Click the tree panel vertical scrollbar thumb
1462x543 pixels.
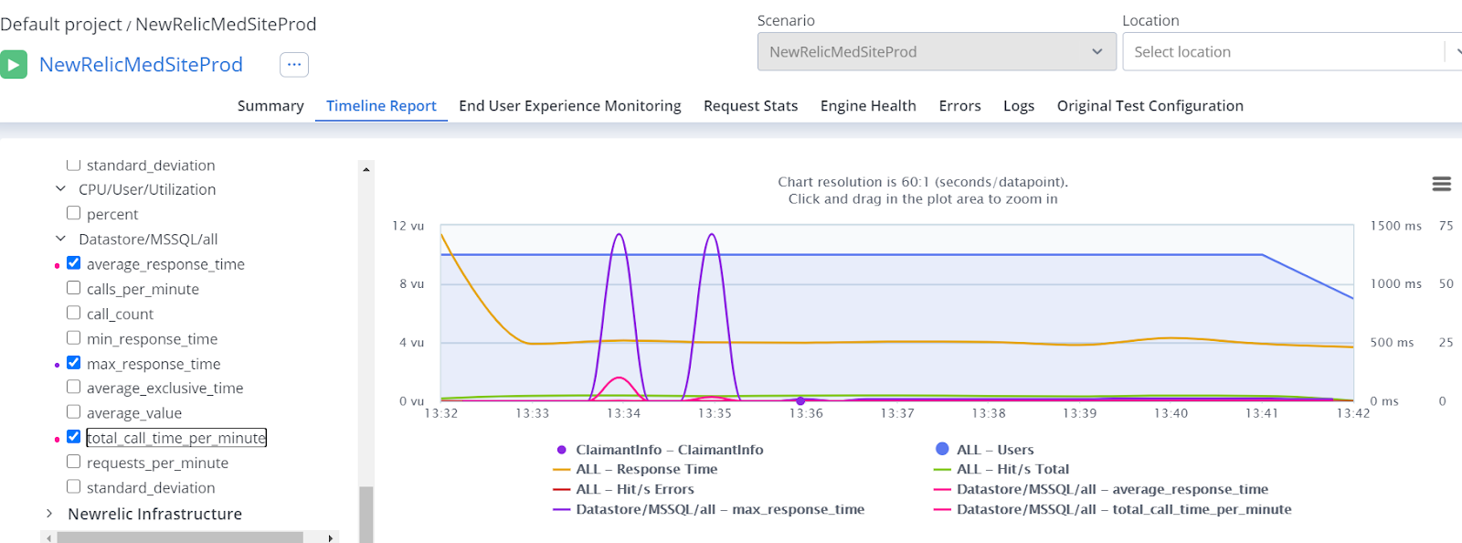point(365,515)
